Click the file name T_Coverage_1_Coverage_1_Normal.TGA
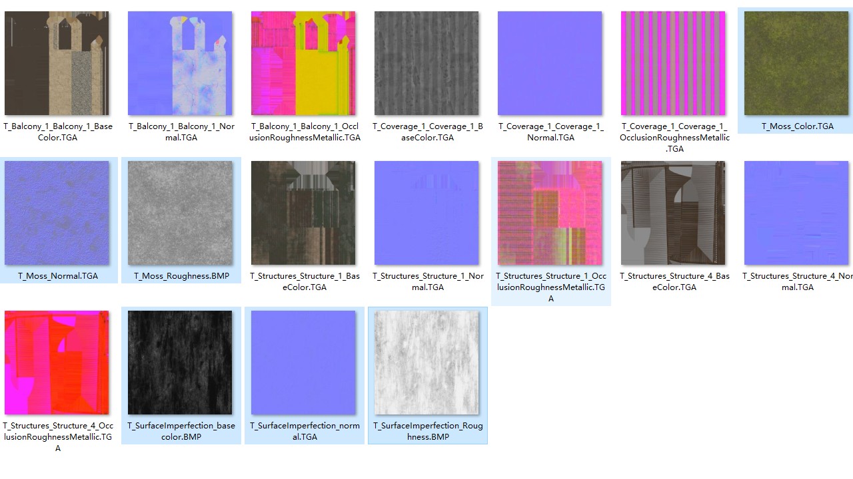This screenshot has width=853, height=479. point(550,132)
